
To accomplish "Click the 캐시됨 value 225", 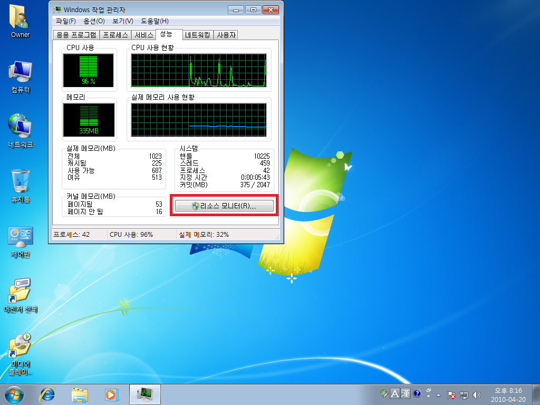I will (x=157, y=163).
